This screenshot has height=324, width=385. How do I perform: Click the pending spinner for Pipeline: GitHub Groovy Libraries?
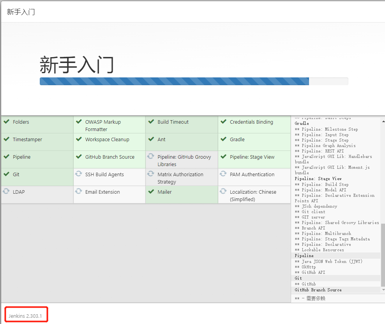coord(151,156)
